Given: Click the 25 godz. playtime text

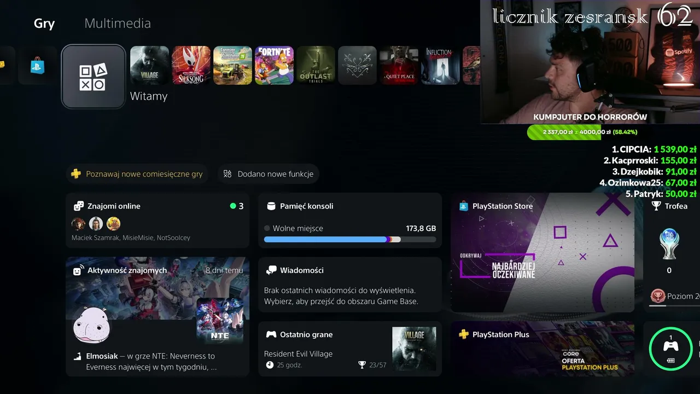Looking at the screenshot, I should (289, 365).
